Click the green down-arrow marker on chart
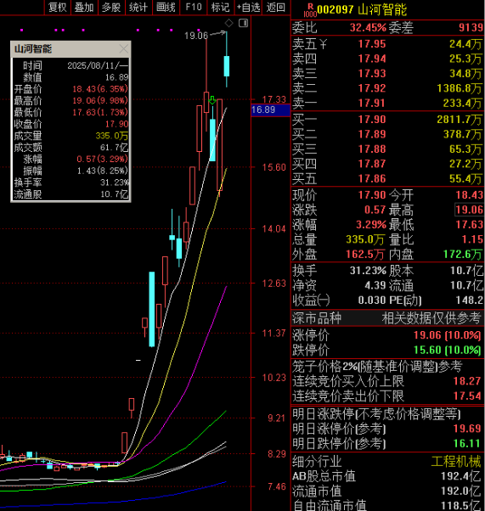485x511 pixels. point(212,100)
